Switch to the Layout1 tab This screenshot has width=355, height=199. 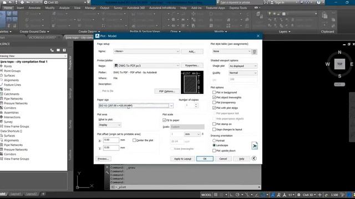click(16, 194)
